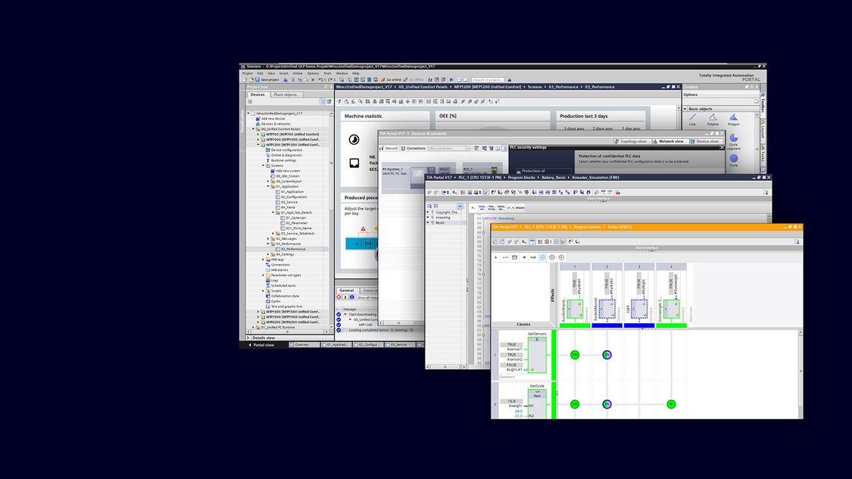Image resolution: width=852 pixels, height=479 pixels.
Task: Switch to the Topology view tab
Action: pos(631,142)
